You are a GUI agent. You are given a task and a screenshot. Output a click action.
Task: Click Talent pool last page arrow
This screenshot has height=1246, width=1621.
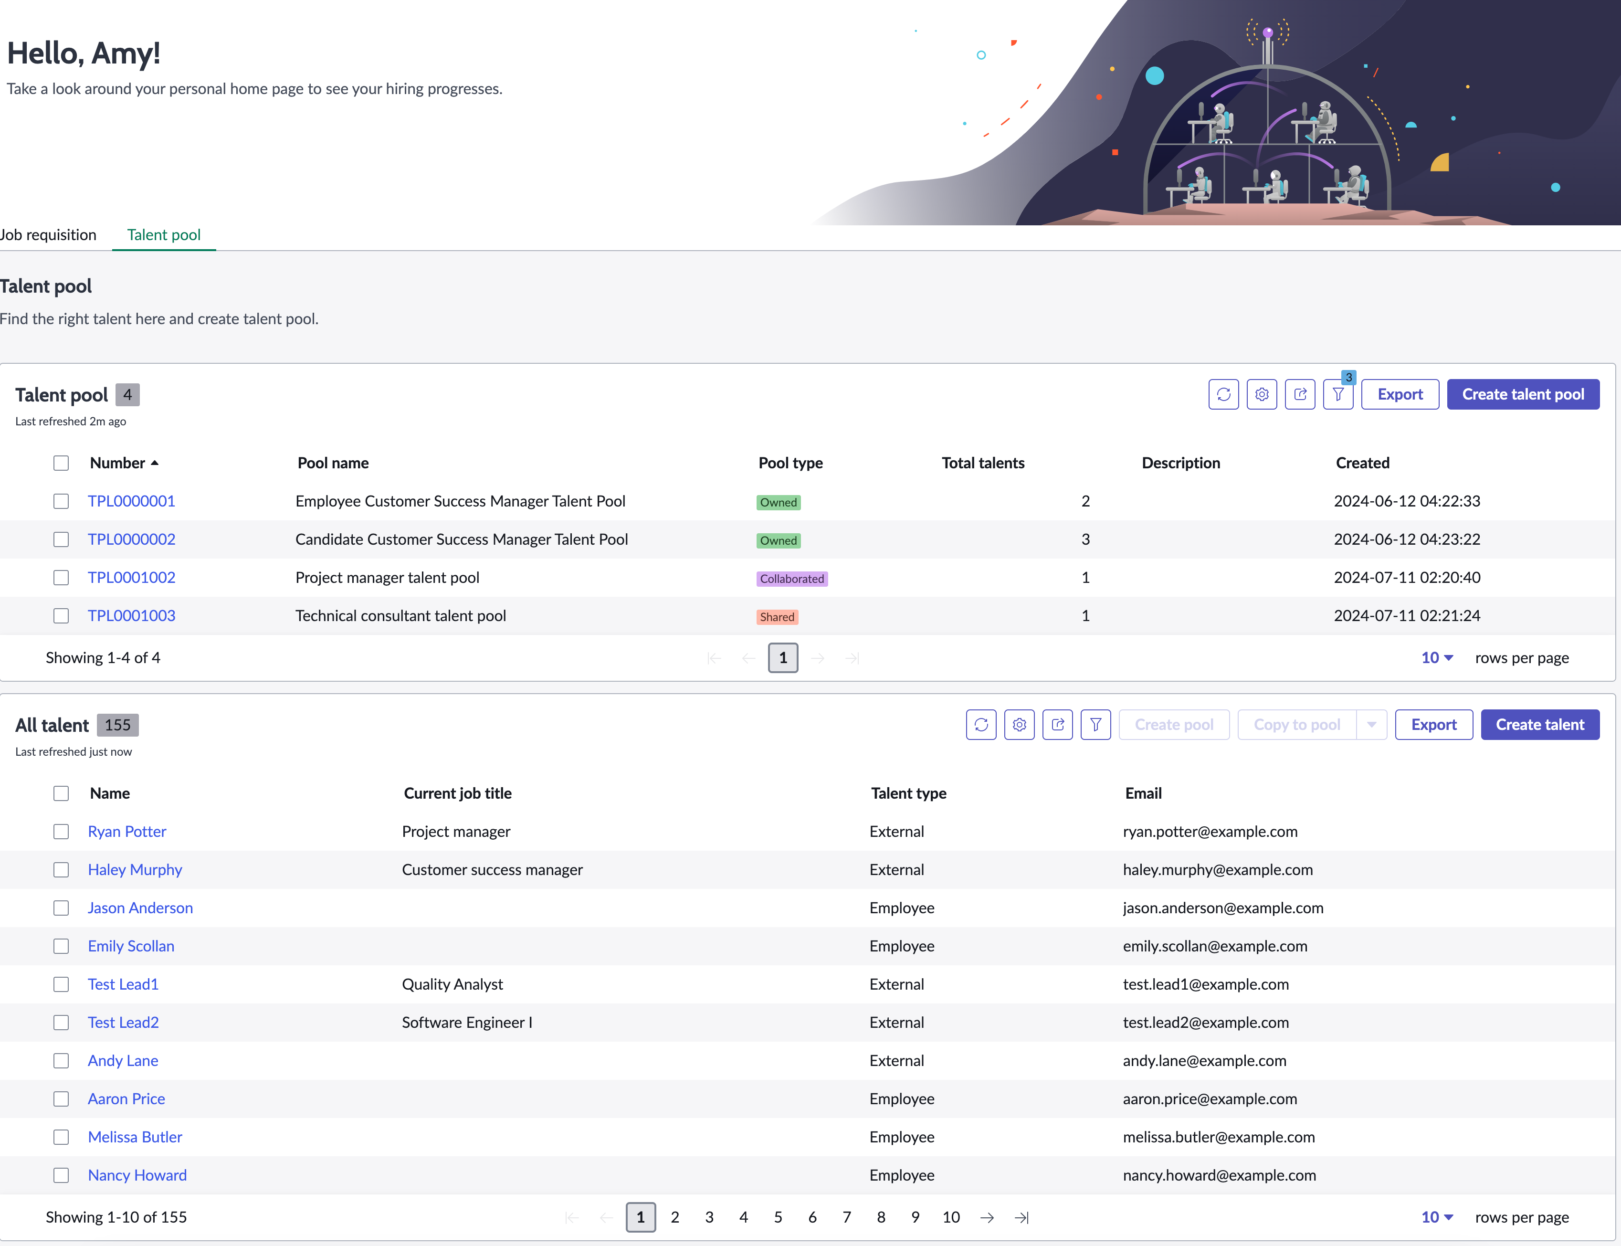[x=852, y=658]
